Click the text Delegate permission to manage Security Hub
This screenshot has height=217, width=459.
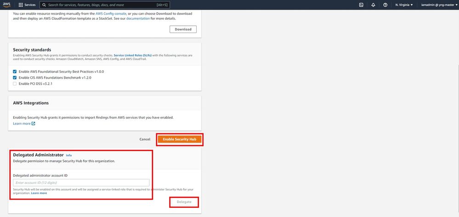64,161
